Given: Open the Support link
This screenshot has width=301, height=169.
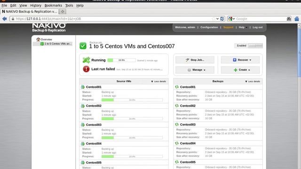Looking at the screenshot, I should 228,27.
